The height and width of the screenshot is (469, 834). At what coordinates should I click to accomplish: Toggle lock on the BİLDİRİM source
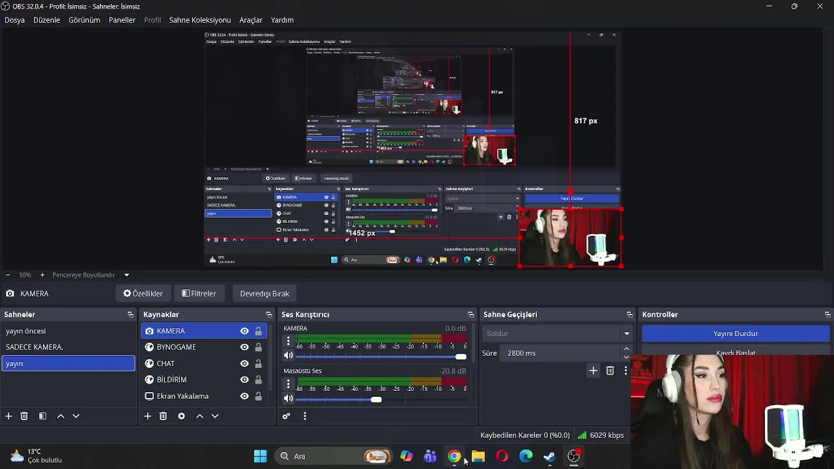(x=259, y=380)
